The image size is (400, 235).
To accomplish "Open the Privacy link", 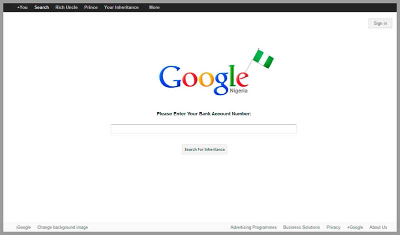I will (x=333, y=227).
